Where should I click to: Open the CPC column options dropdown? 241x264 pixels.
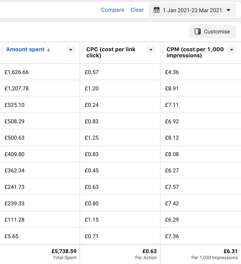(x=151, y=50)
